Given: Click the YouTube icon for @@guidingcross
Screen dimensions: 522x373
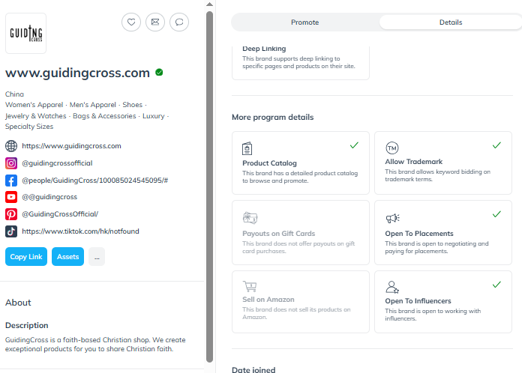Looking at the screenshot, I should coord(11,197).
